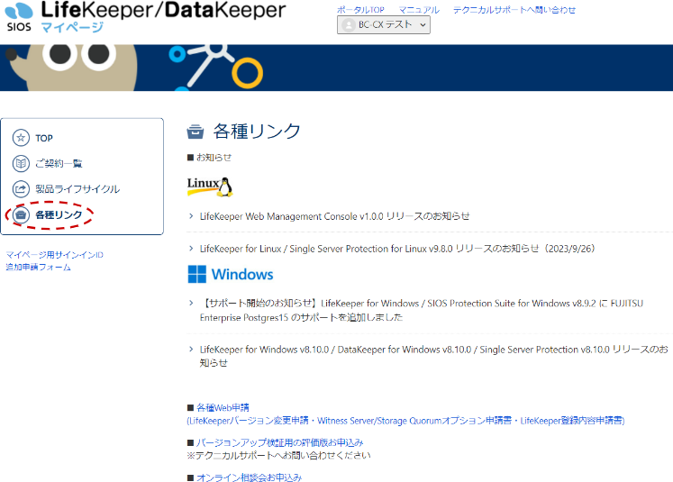Open the 各種Web申請 link
This screenshot has width=673, height=482.
point(223,407)
